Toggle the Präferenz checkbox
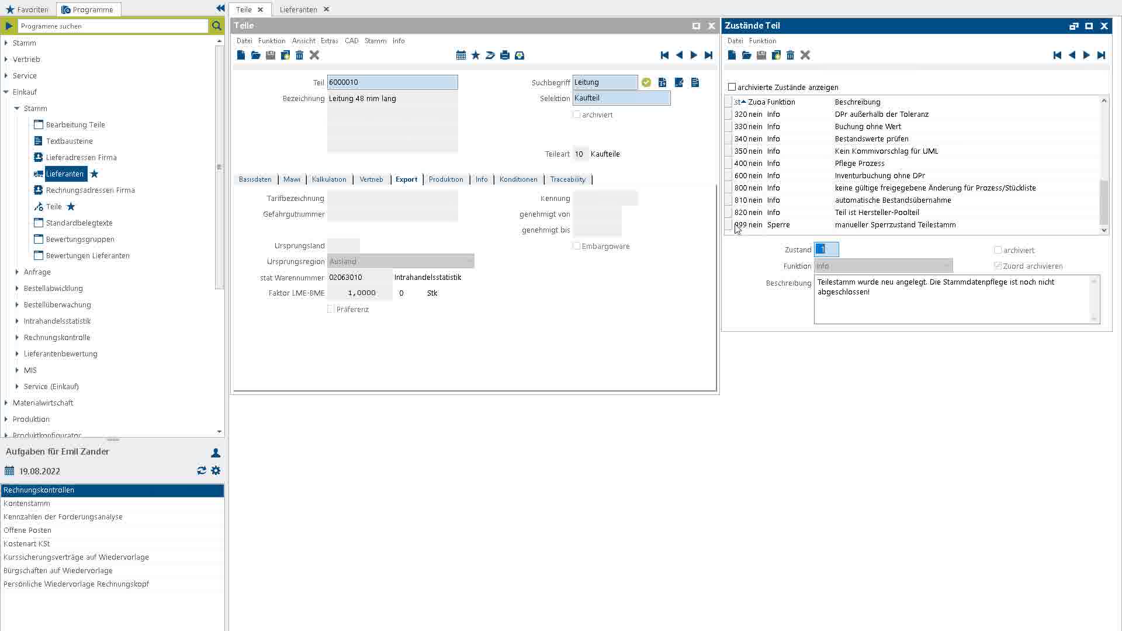This screenshot has width=1122, height=631. (331, 309)
